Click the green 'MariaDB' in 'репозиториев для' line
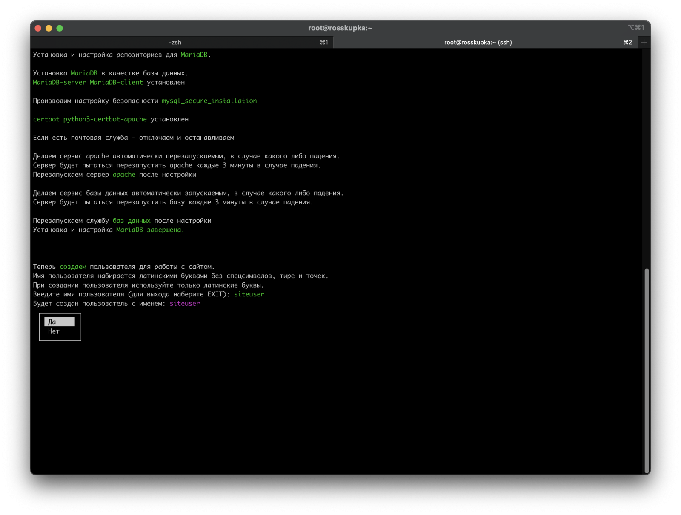This screenshot has height=515, width=681. click(194, 55)
